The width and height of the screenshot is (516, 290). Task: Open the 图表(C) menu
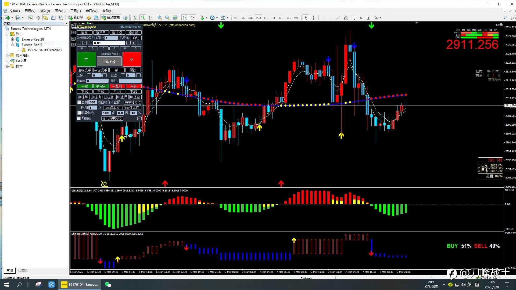(x=60, y=11)
